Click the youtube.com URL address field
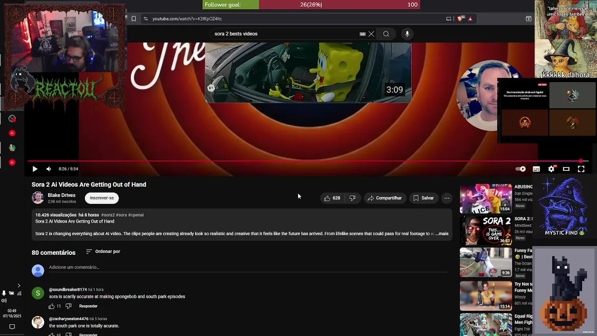 [x=187, y=19]
